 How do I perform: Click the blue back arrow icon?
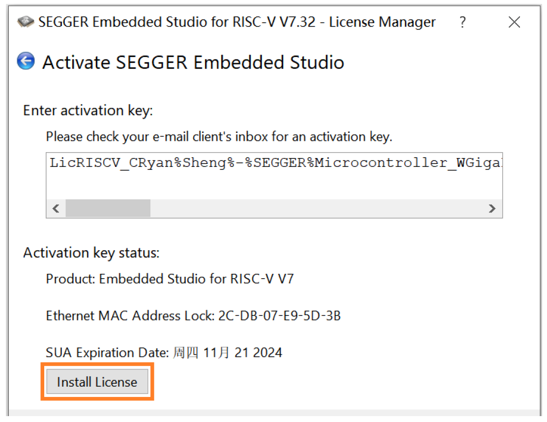pos(26,61)
